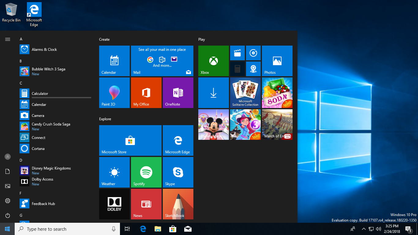Open the Microsoft Edge tile in Explore
The width and height of the screenshot is (418, 235).
coord(178,140)
